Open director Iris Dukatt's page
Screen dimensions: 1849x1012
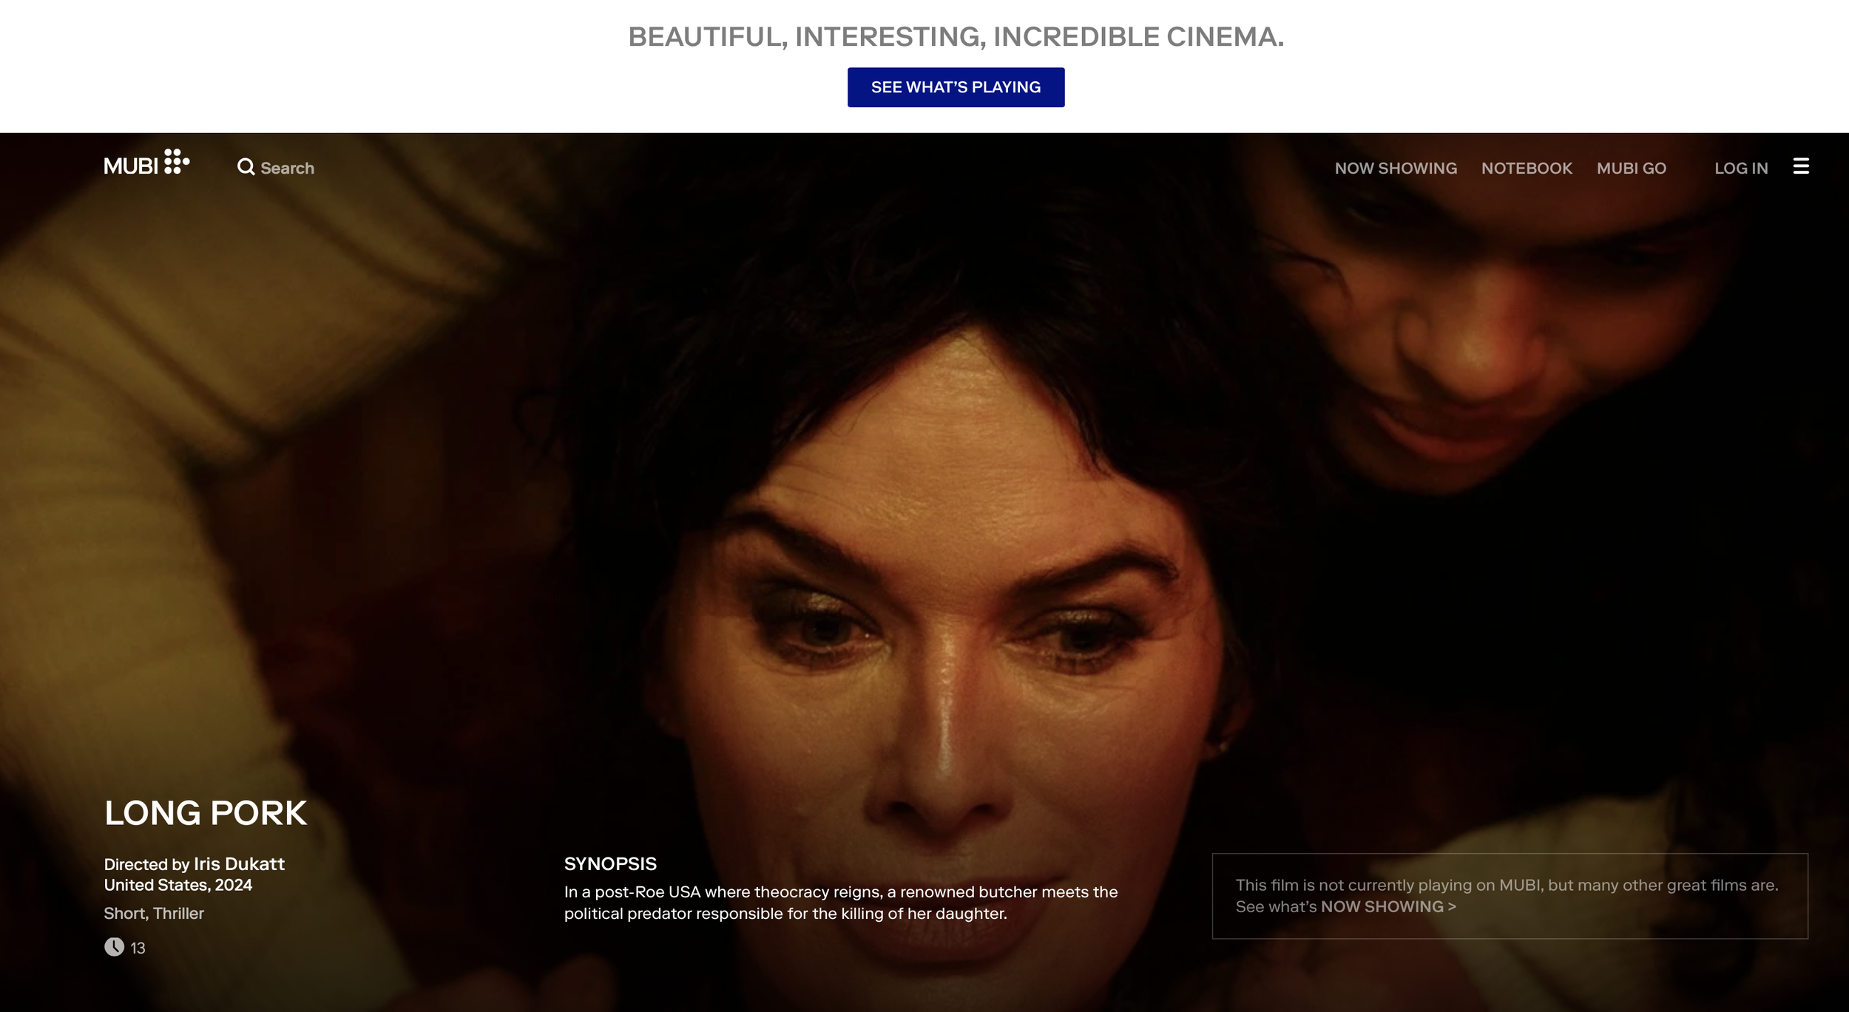239,863
